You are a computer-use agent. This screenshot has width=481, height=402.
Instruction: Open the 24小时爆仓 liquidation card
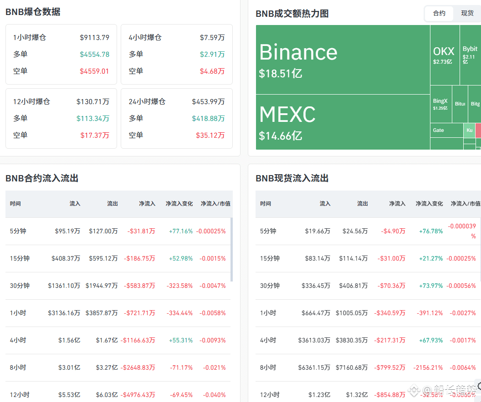click(x=176, y=118)
